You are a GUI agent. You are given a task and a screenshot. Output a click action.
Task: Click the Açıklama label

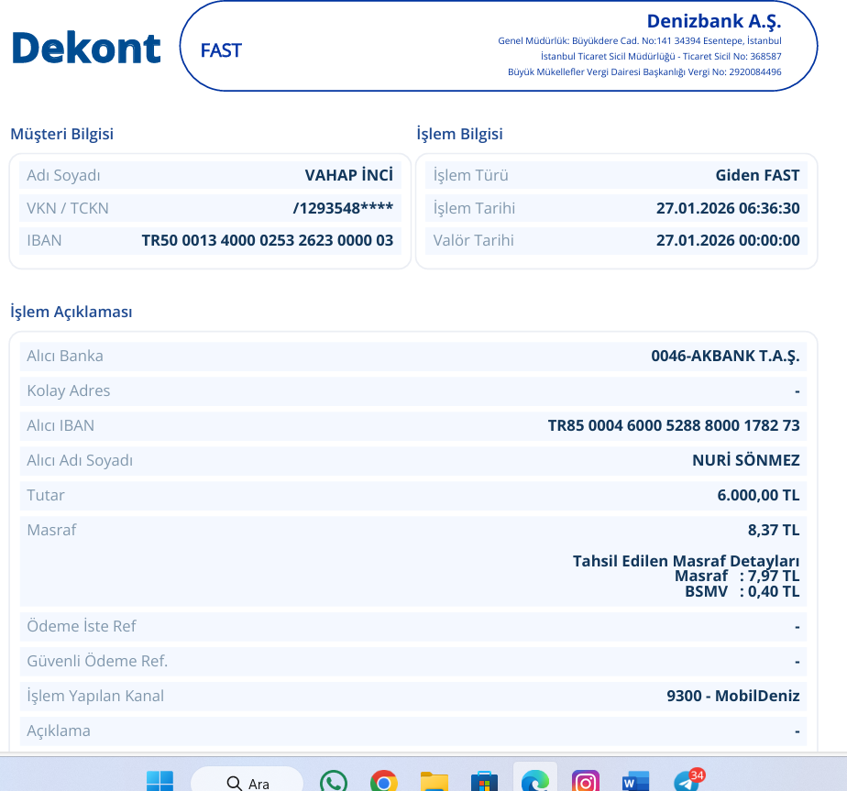pyautogui.click(x=59, y=731)
